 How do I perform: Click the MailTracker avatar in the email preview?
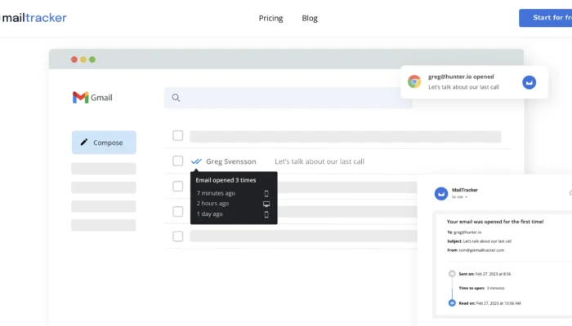click(441, 194)
